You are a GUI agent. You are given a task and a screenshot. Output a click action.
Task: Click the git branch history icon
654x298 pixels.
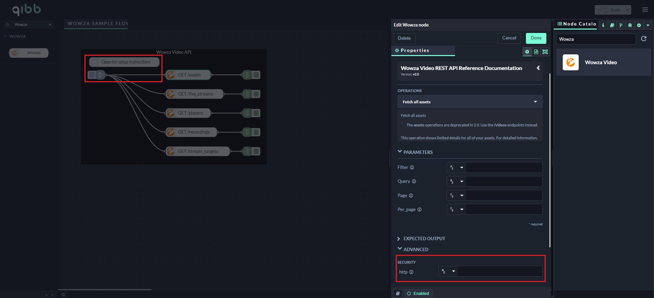coord(621,25)
